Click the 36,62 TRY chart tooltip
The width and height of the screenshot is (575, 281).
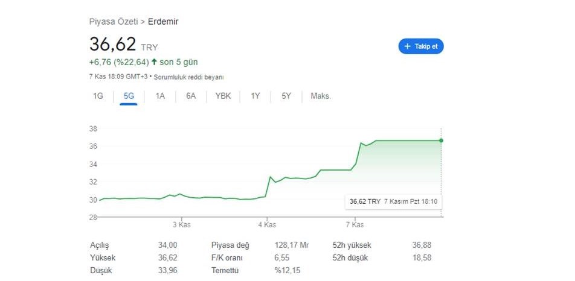[x=393, y=201]
